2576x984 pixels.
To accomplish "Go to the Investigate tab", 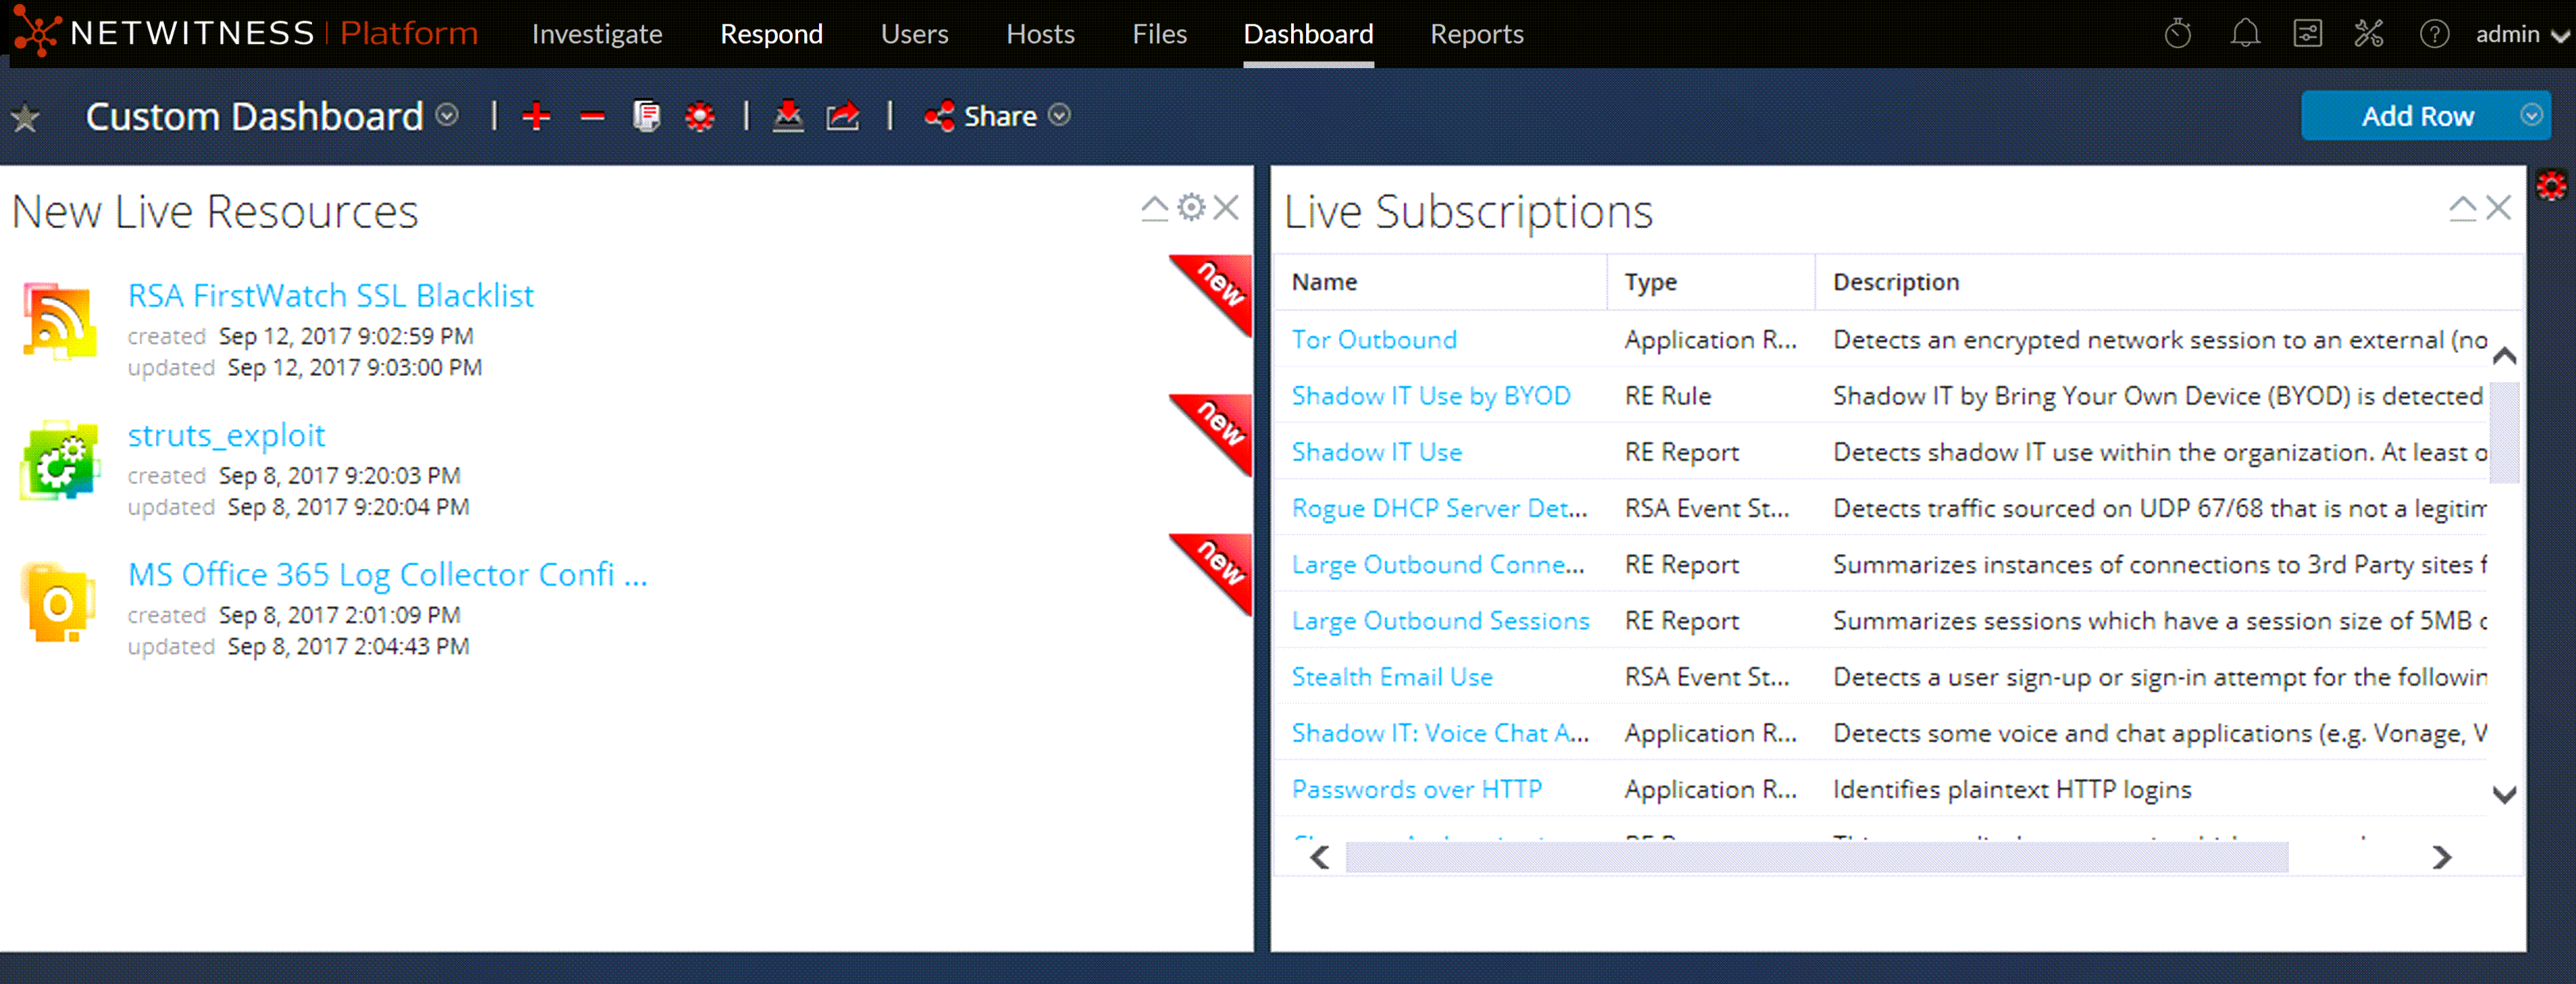I will tap(597, 34).
